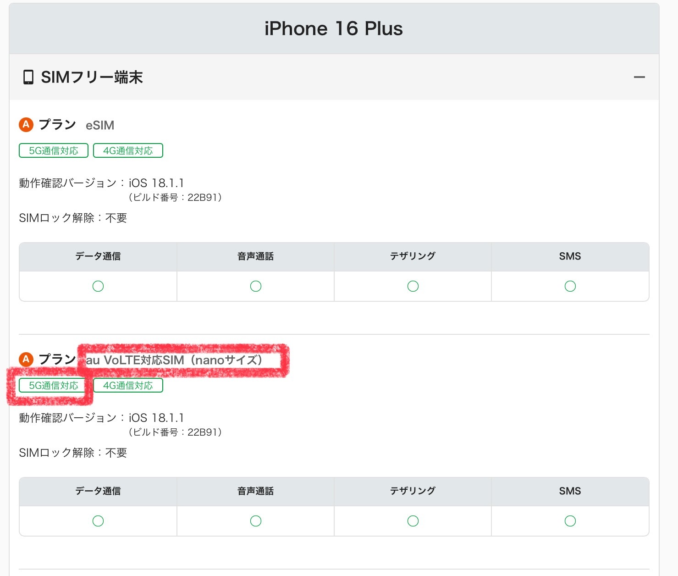Click eSIM SMS green circle icon
The height and width of the screenshot is (576, 678).
[x=570, y=286]
